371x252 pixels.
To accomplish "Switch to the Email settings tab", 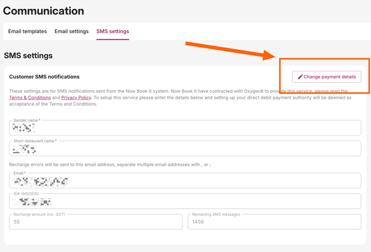I will [x=71, y=32].
